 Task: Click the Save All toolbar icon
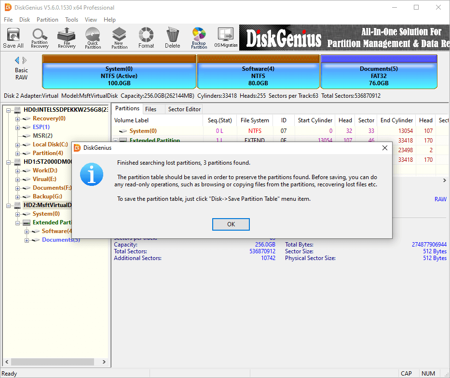[13, 38]
